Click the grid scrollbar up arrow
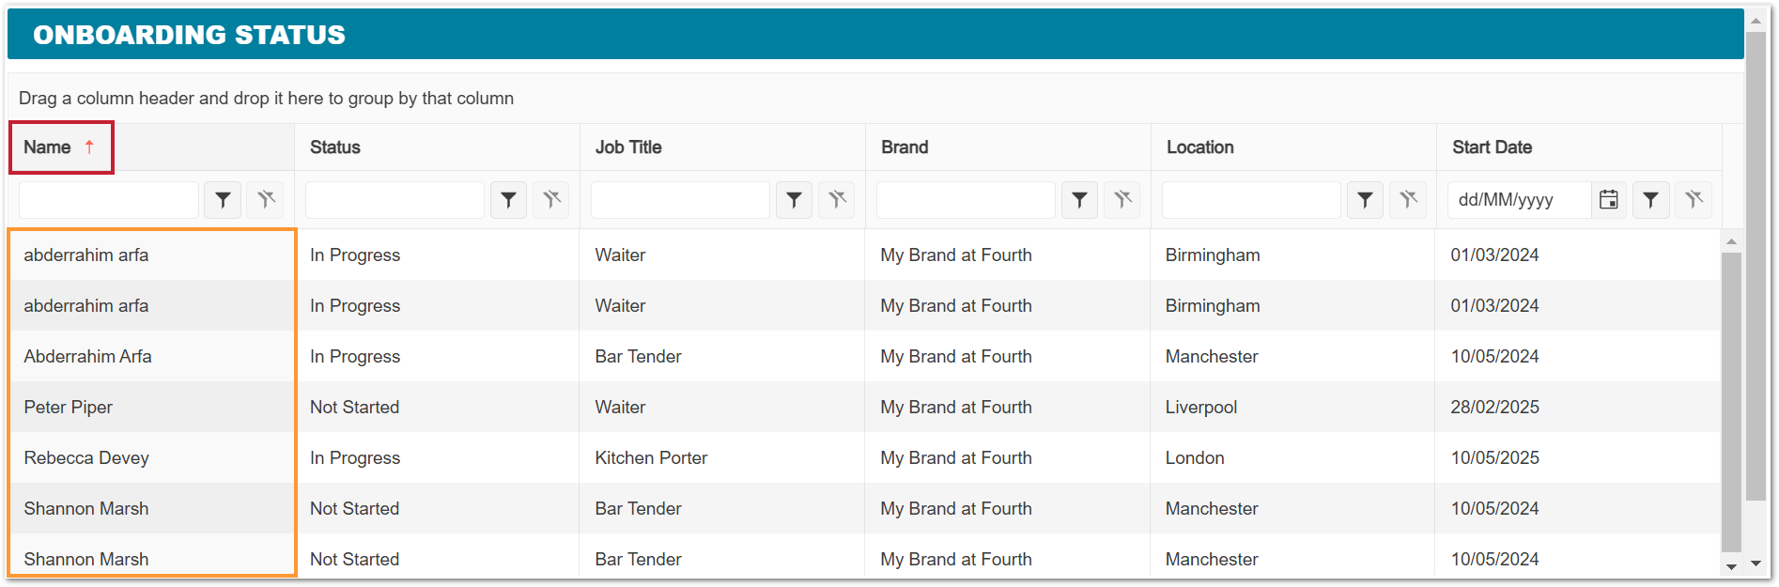1779x587 pixels. click(1731, 242)
